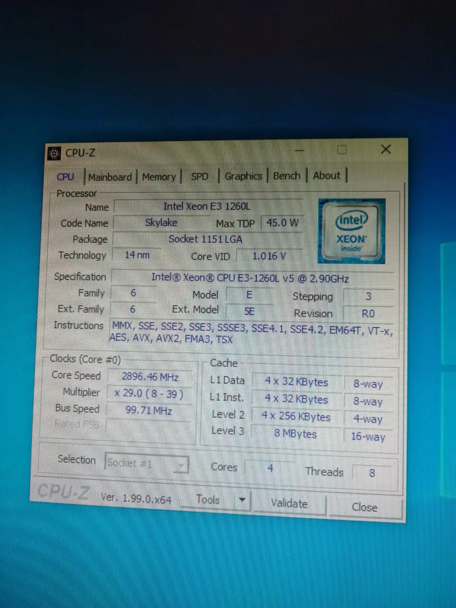Open the Memory tab
The width and height of the screenshot is (456, 608).
tap(159, 177)
